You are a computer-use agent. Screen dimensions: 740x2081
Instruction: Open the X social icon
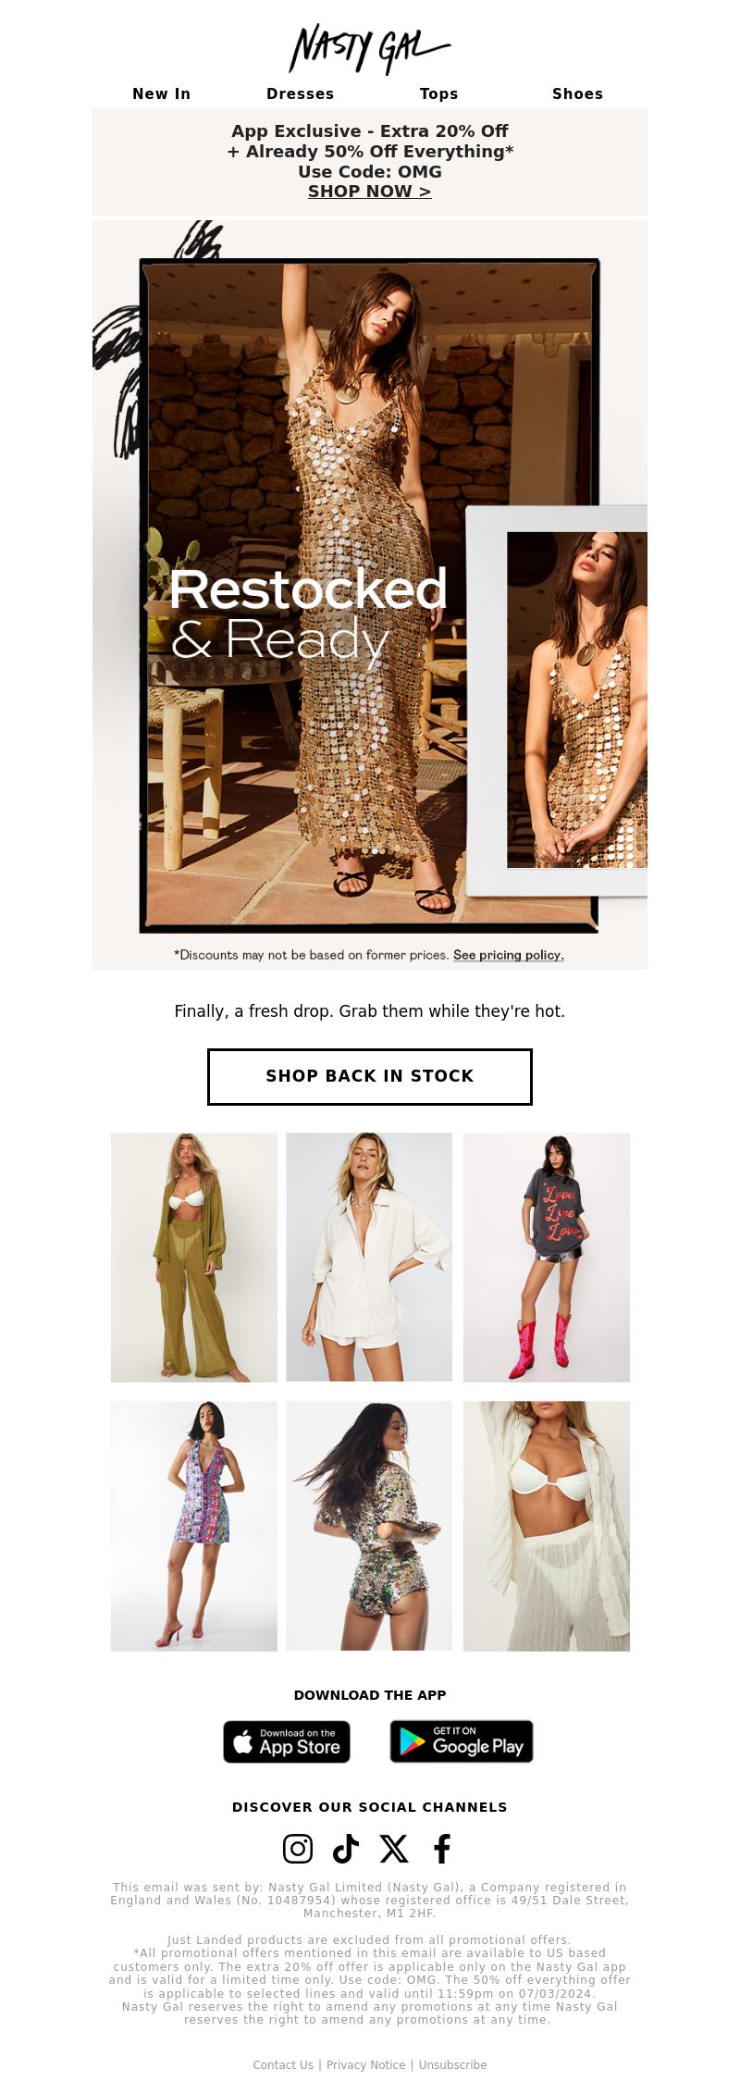394,1849
